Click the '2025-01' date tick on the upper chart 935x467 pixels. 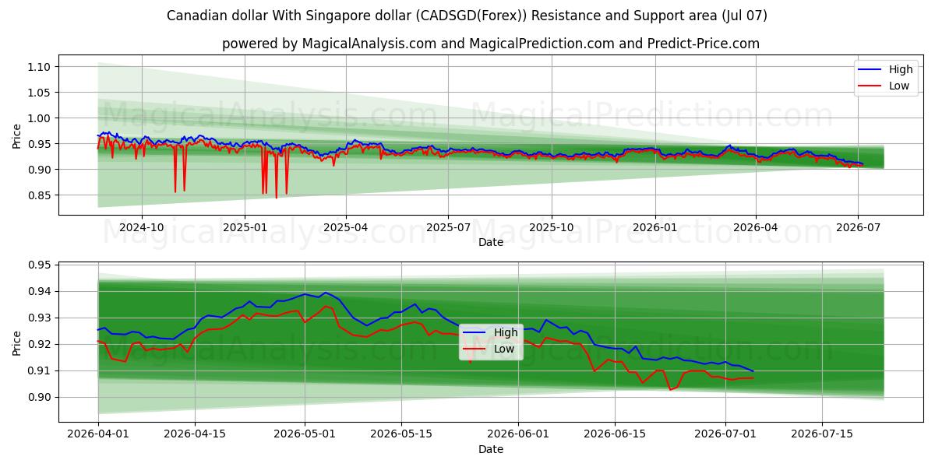[x=245, y=229]
